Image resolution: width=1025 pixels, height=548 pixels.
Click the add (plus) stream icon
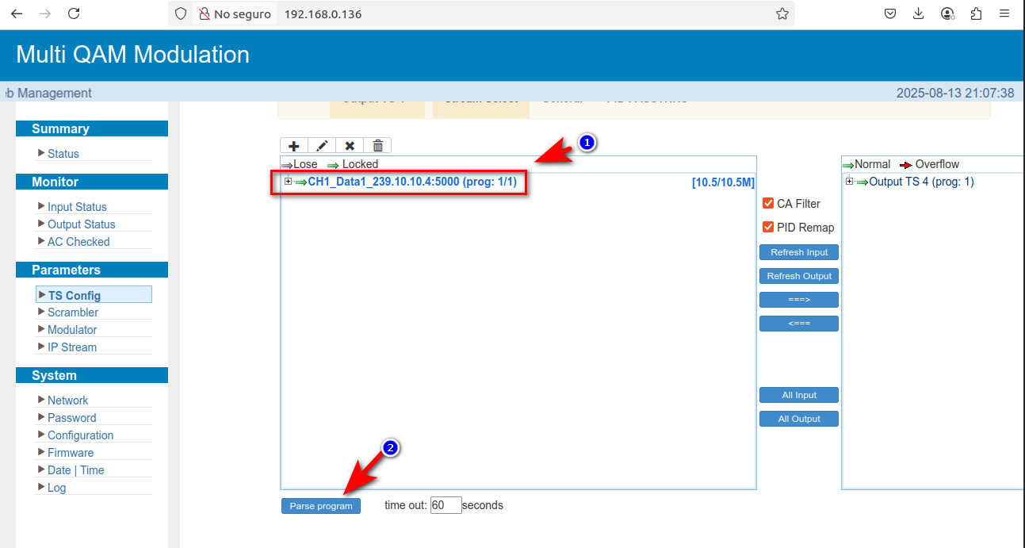(x=293, y=146)
